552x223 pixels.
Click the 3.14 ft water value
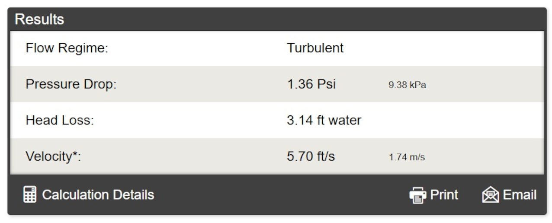pos(324,120)
